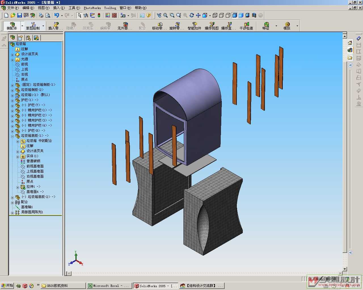Screen dimensions: 363x290
Task: Expand the 设计活页夹 tree node
Action: coord(12,54)
